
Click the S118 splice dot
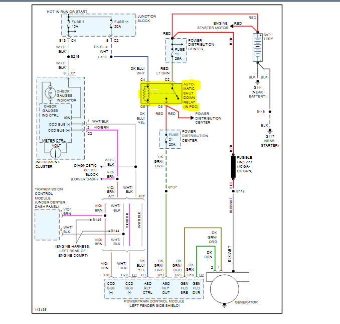233,191
